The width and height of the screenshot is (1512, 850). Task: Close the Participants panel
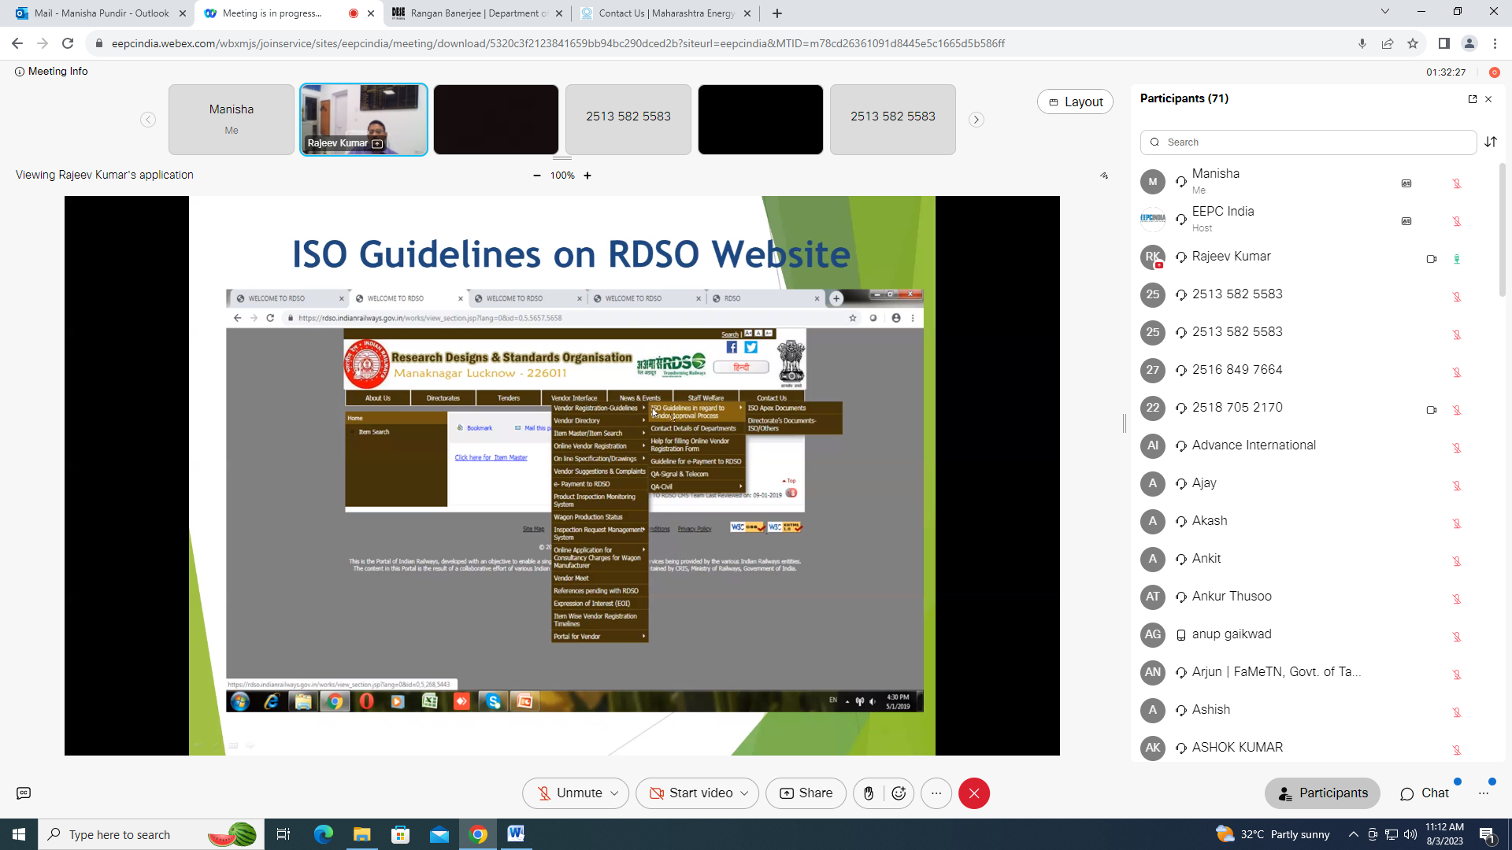(1488, 98)
